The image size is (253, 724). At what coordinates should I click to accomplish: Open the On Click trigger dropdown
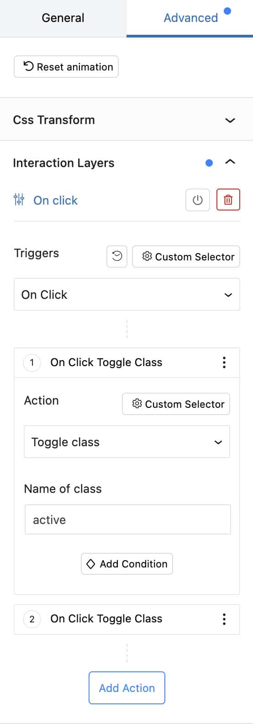click(127, 294)
